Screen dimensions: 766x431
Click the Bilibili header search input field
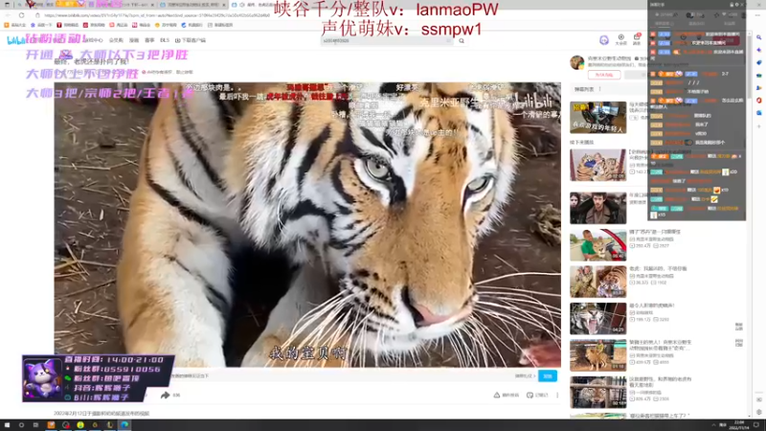(x=386, y=41)
